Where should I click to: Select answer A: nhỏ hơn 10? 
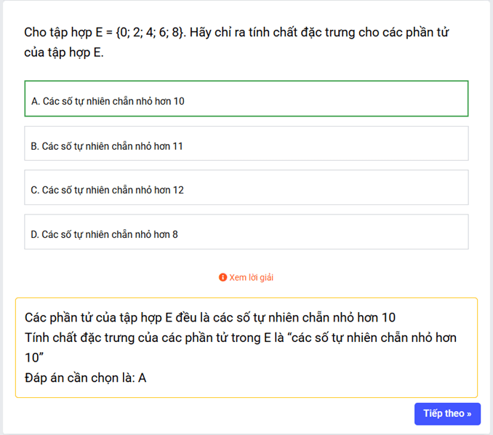click(x=246, y=99)
